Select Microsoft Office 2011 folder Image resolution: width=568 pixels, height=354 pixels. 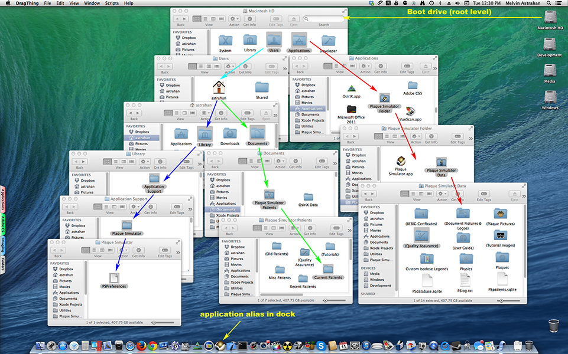tap(351, 109)
